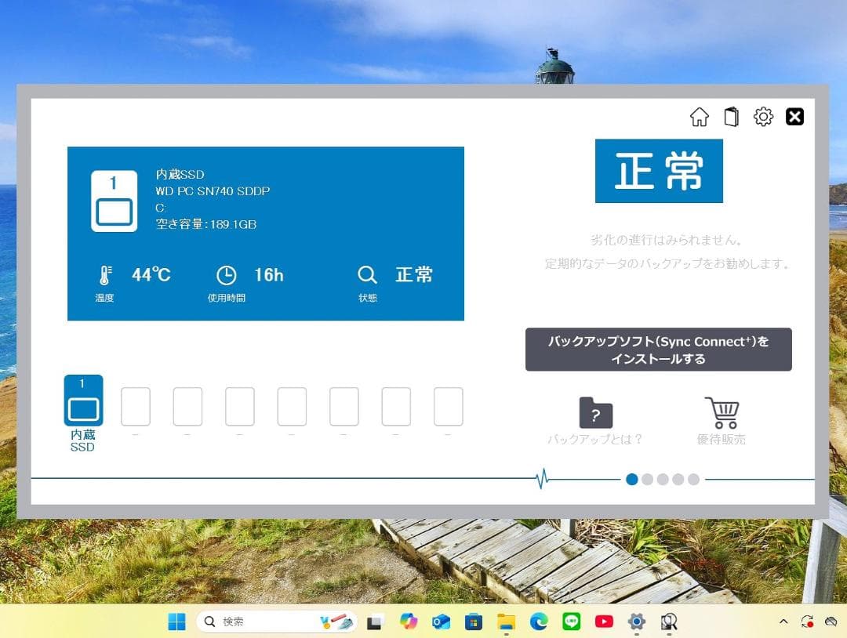Return home via the house icon

700,117
